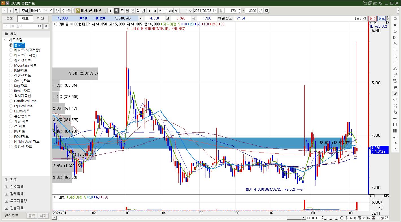401x222 pixels.
Task: Select the text (T) drawing tool
Action: pos(395,75)
